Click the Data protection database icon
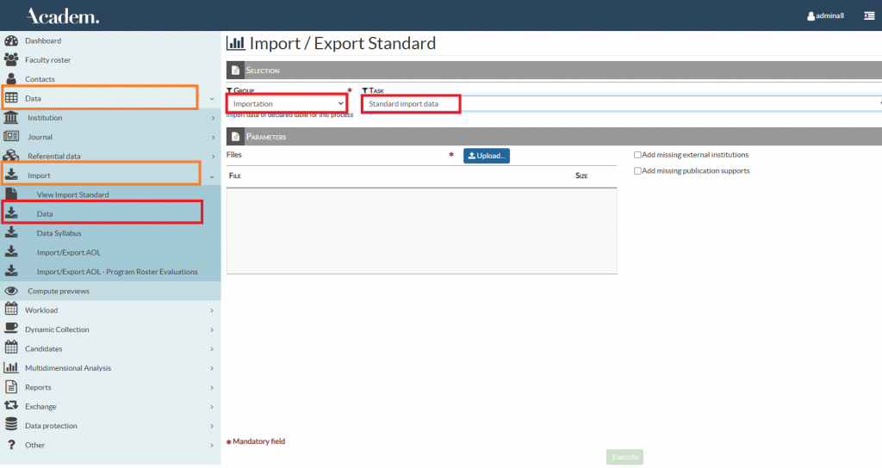 [11, 426]
